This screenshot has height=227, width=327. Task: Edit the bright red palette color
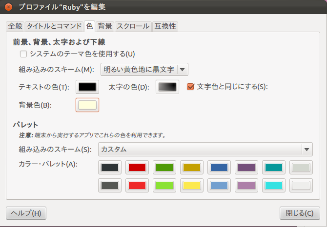pyautogui.click(x=137, y=186)
